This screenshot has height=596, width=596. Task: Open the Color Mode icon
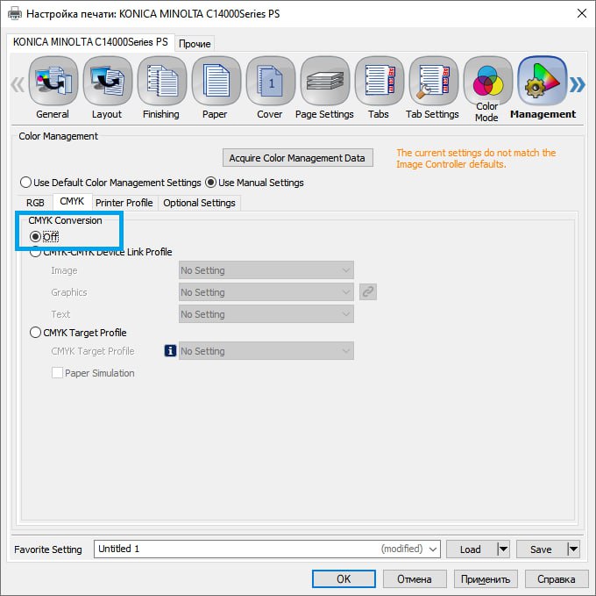tap(487, 81)
